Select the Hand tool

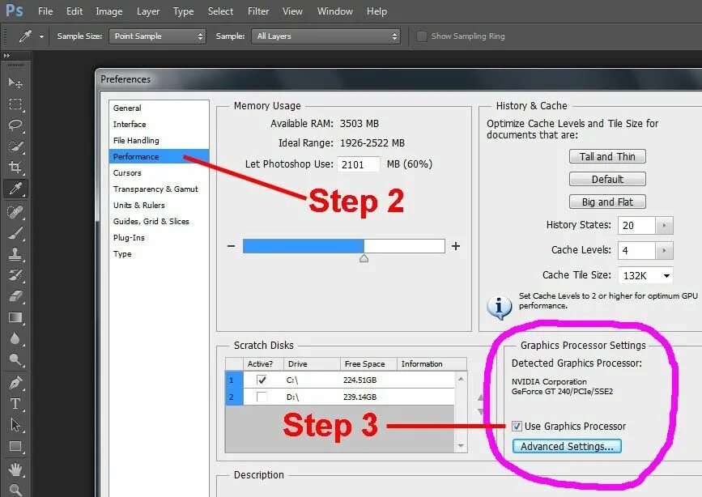[15, 469]
